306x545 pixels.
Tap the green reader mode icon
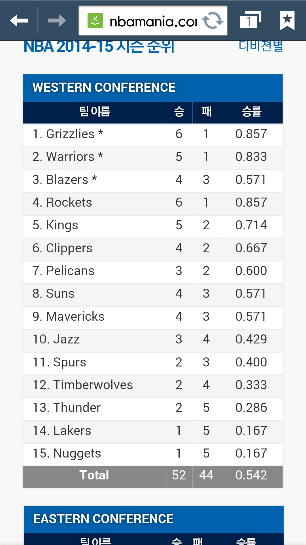click(x=95, y=21)
